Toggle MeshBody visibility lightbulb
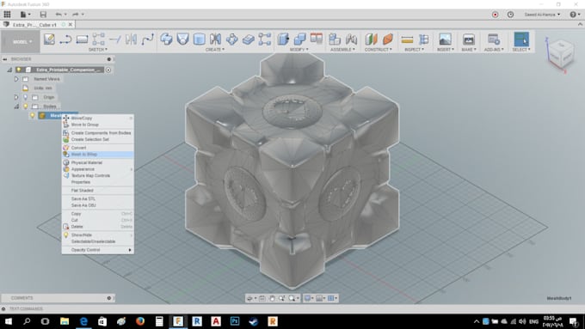 33,115
